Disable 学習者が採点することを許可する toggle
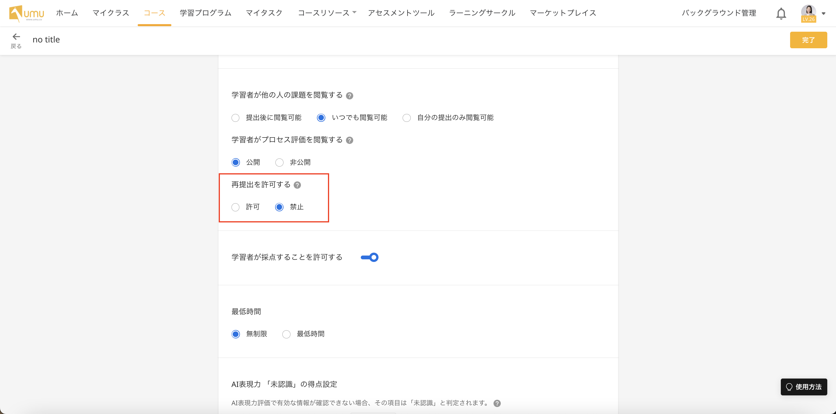 pos(369,257)
